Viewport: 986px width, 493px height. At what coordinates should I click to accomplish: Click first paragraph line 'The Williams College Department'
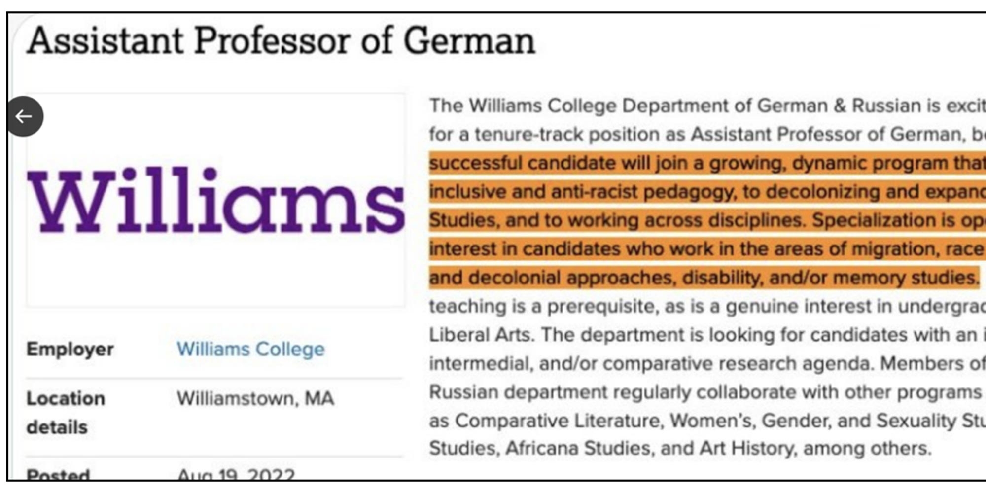(x=707, y=106)
